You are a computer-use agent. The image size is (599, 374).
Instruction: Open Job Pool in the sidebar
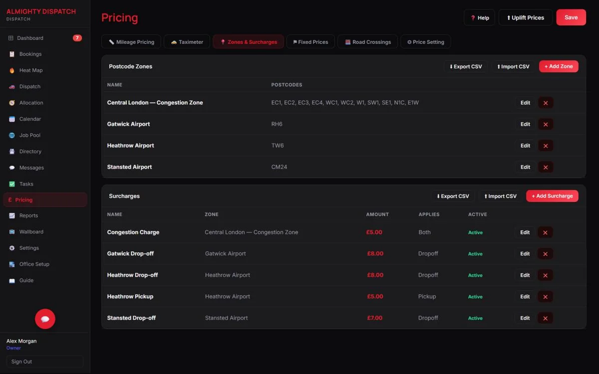[x=45, y=135]
